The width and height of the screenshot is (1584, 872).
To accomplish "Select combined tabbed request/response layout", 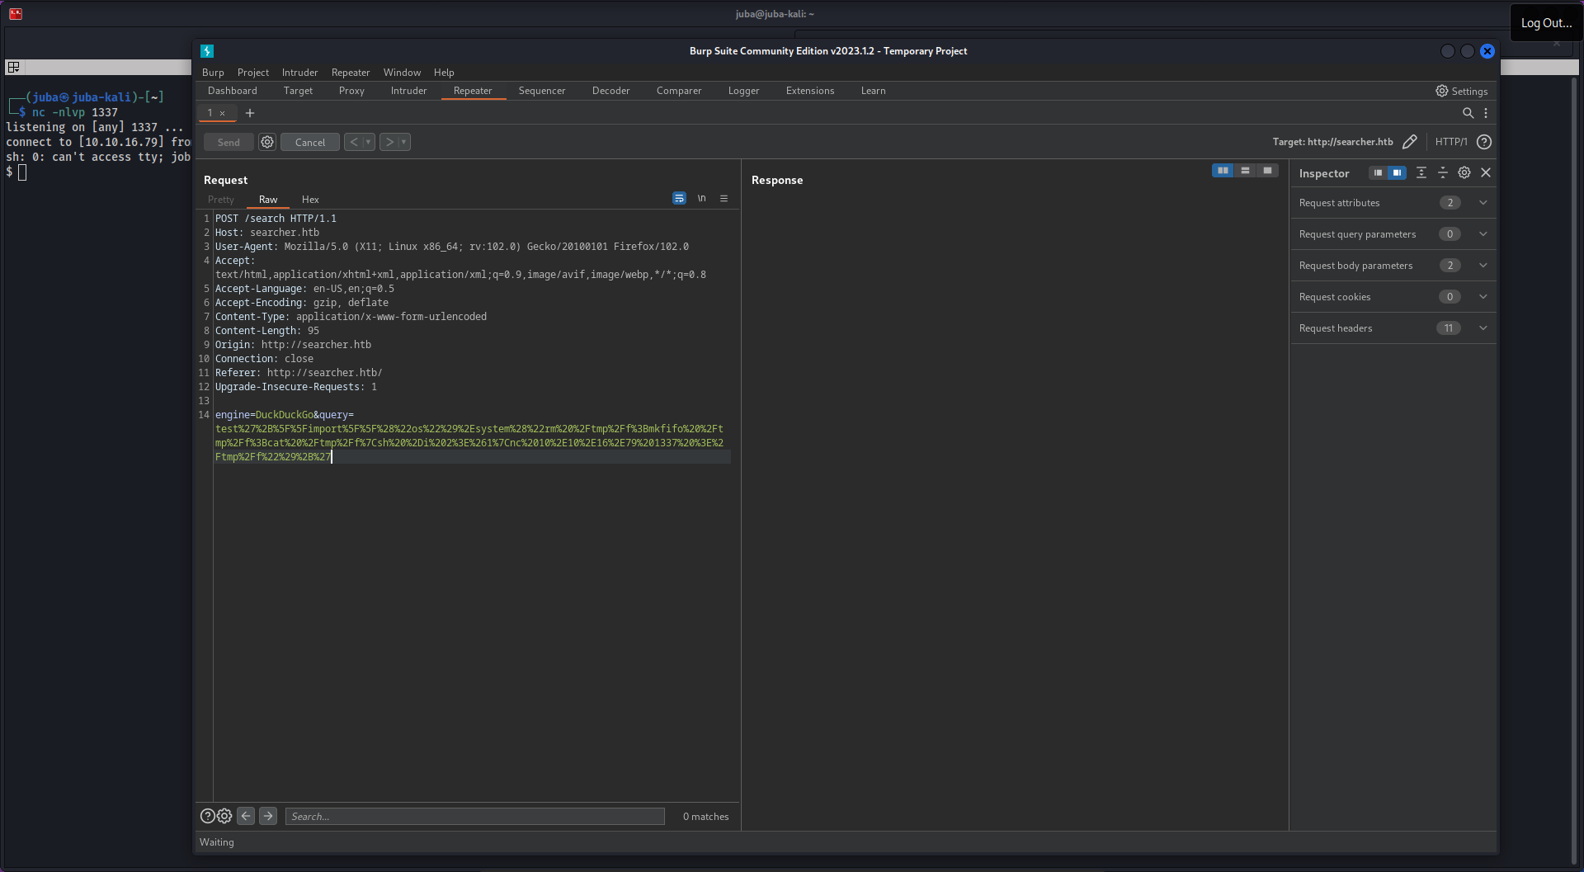I will 1267,171.
